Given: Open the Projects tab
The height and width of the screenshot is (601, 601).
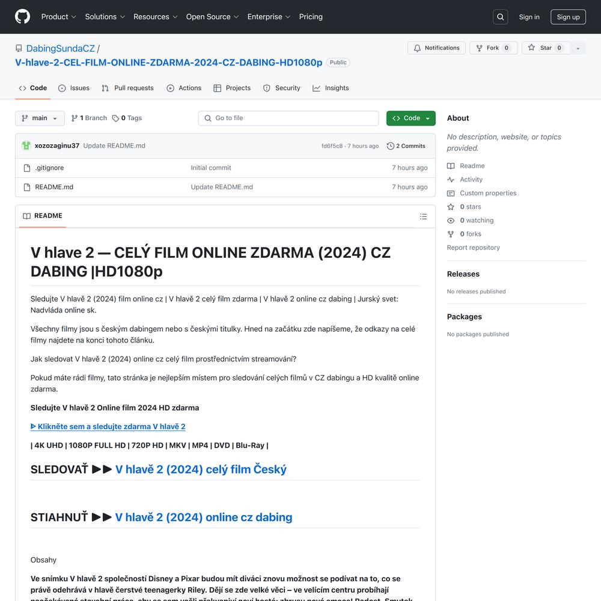Looking at the screenshot, I should (232, 88).
